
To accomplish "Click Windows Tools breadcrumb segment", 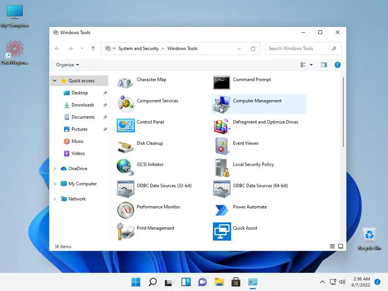I will [x=182, y=48].
